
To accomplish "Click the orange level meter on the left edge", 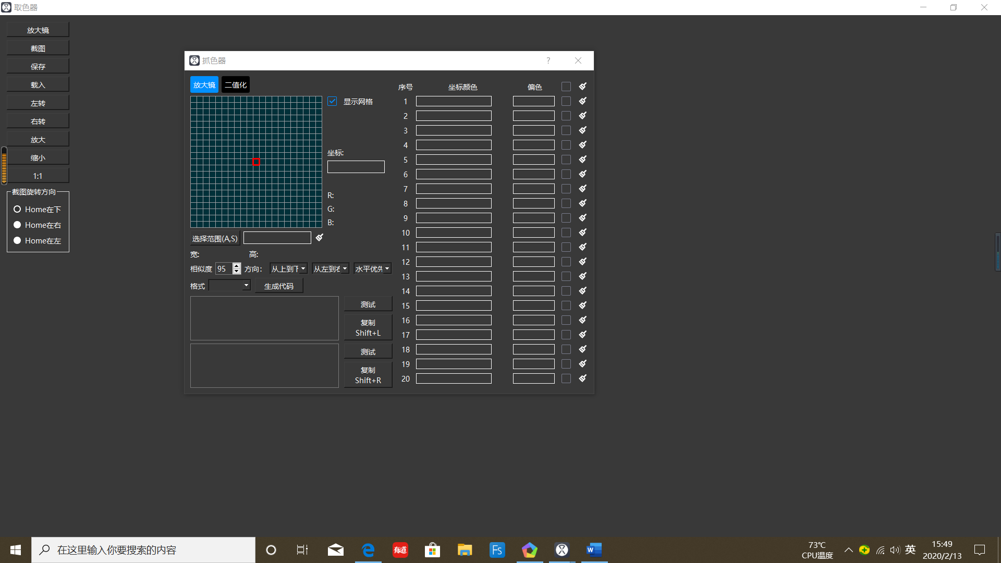I will pos(4,166).
